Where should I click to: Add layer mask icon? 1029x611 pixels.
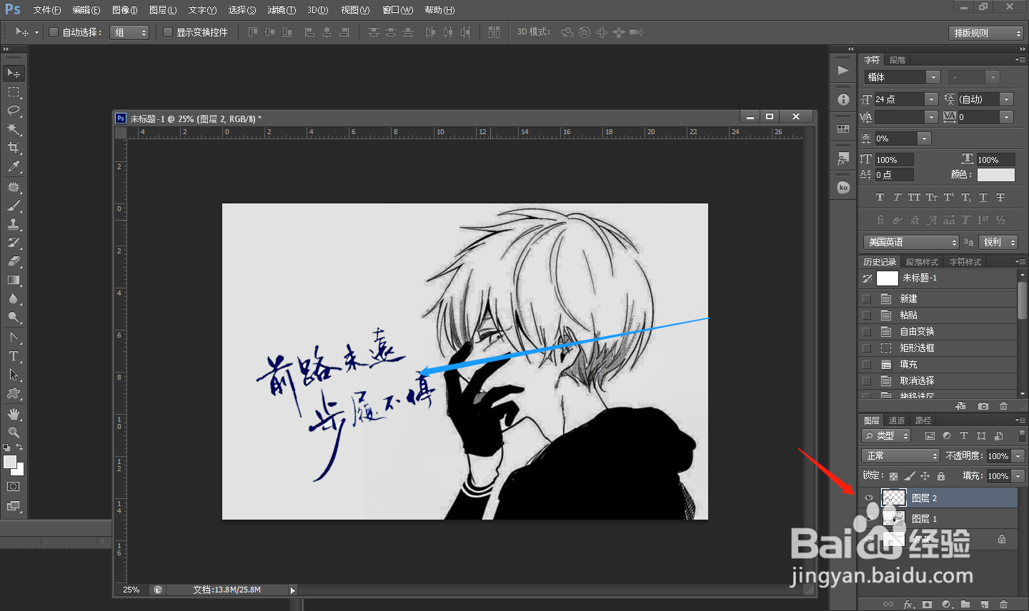(927, 605)
